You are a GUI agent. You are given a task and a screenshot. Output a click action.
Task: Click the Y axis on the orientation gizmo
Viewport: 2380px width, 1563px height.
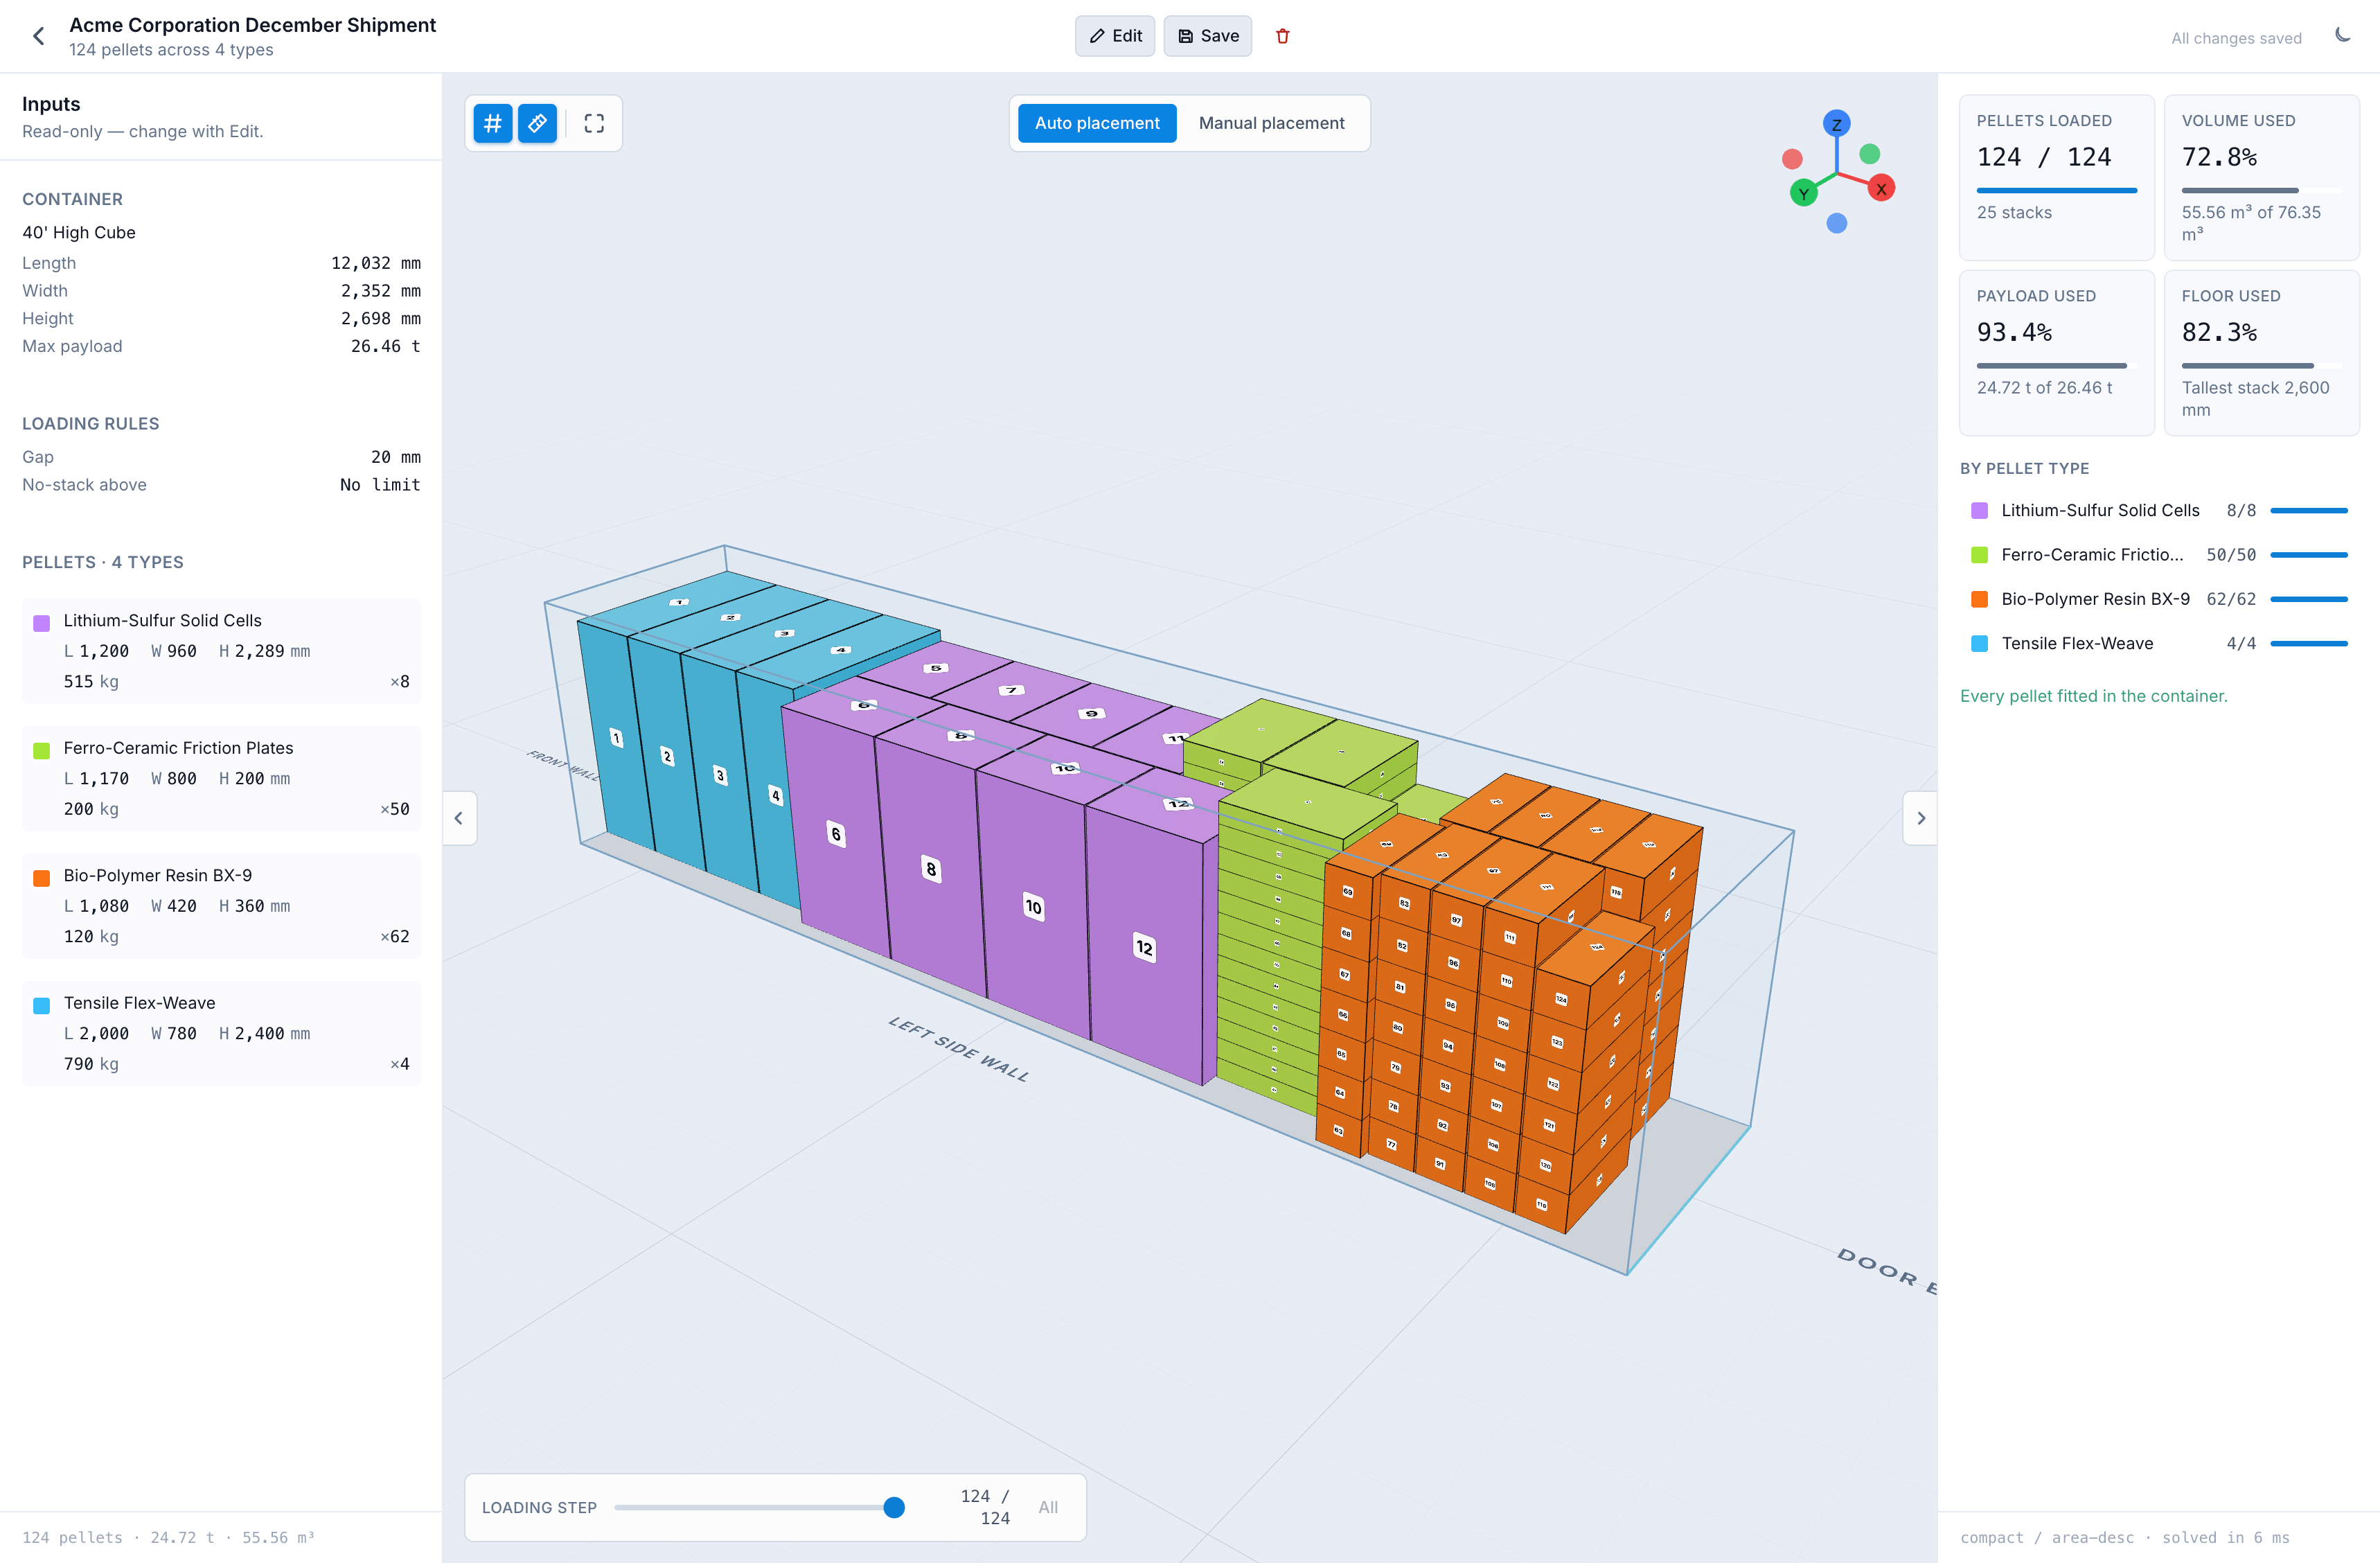(1803, 194)
